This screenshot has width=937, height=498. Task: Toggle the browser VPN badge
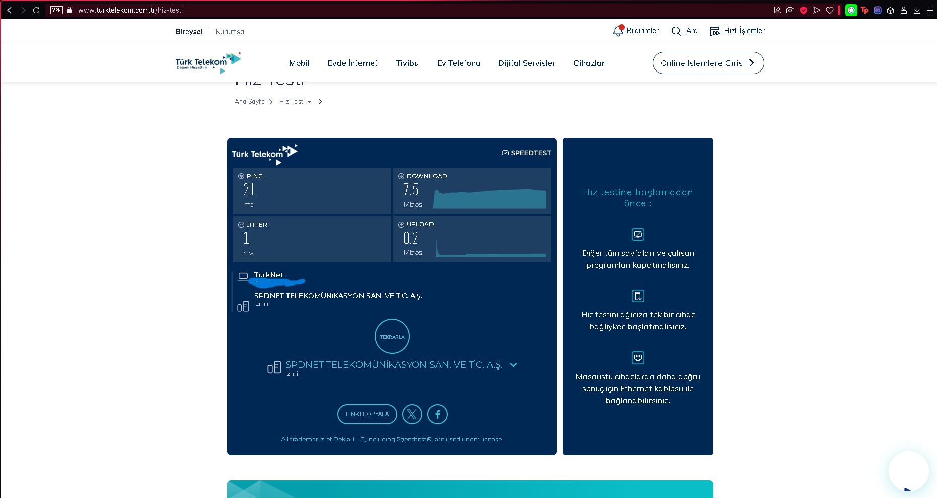click(56, 10)
